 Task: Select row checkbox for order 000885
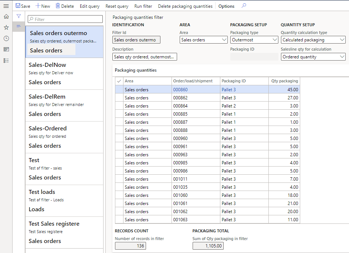[119, 114]
